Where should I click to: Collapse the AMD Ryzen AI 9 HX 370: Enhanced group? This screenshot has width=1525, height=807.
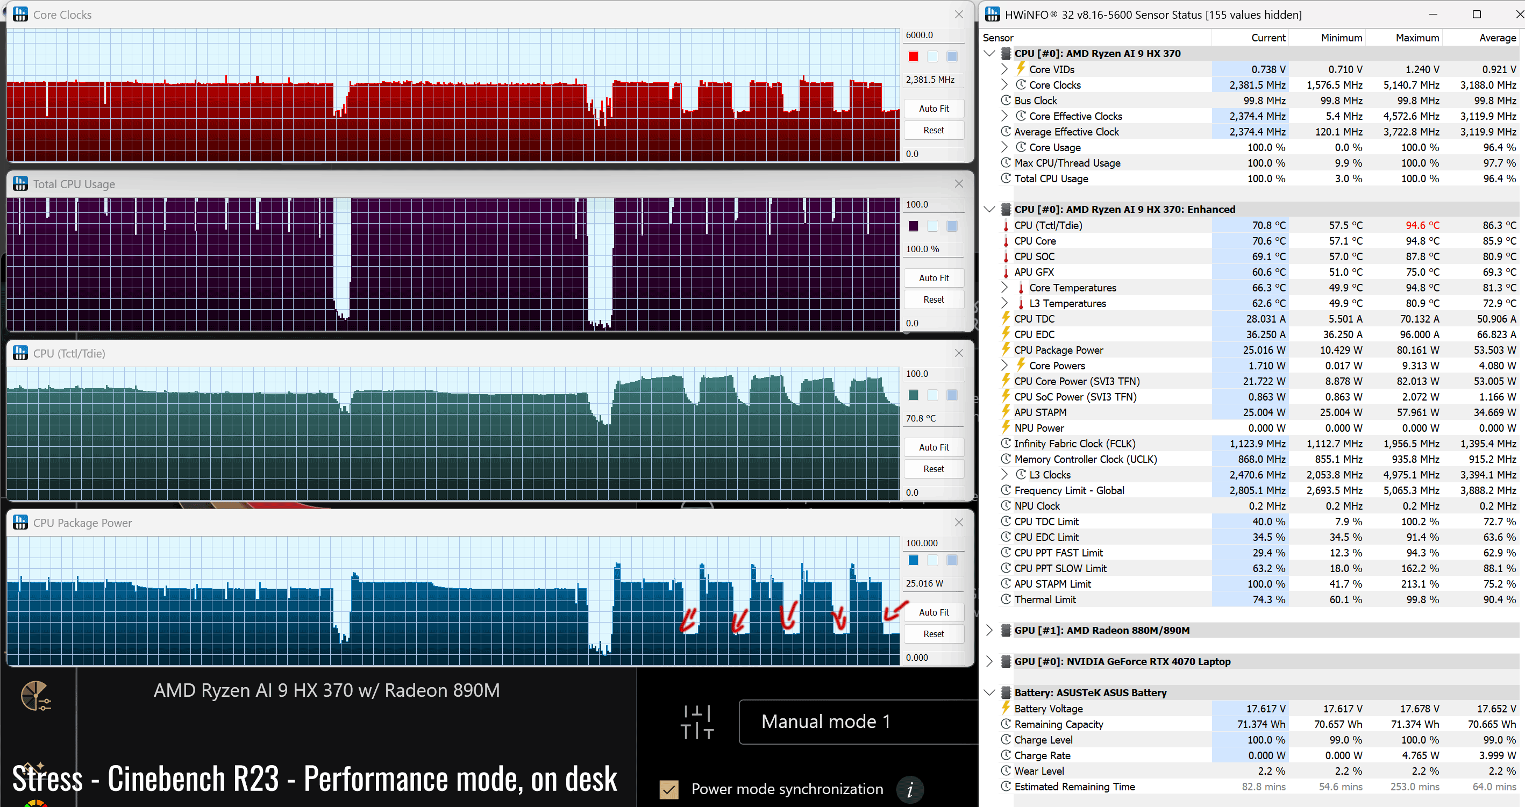point(989,209)
